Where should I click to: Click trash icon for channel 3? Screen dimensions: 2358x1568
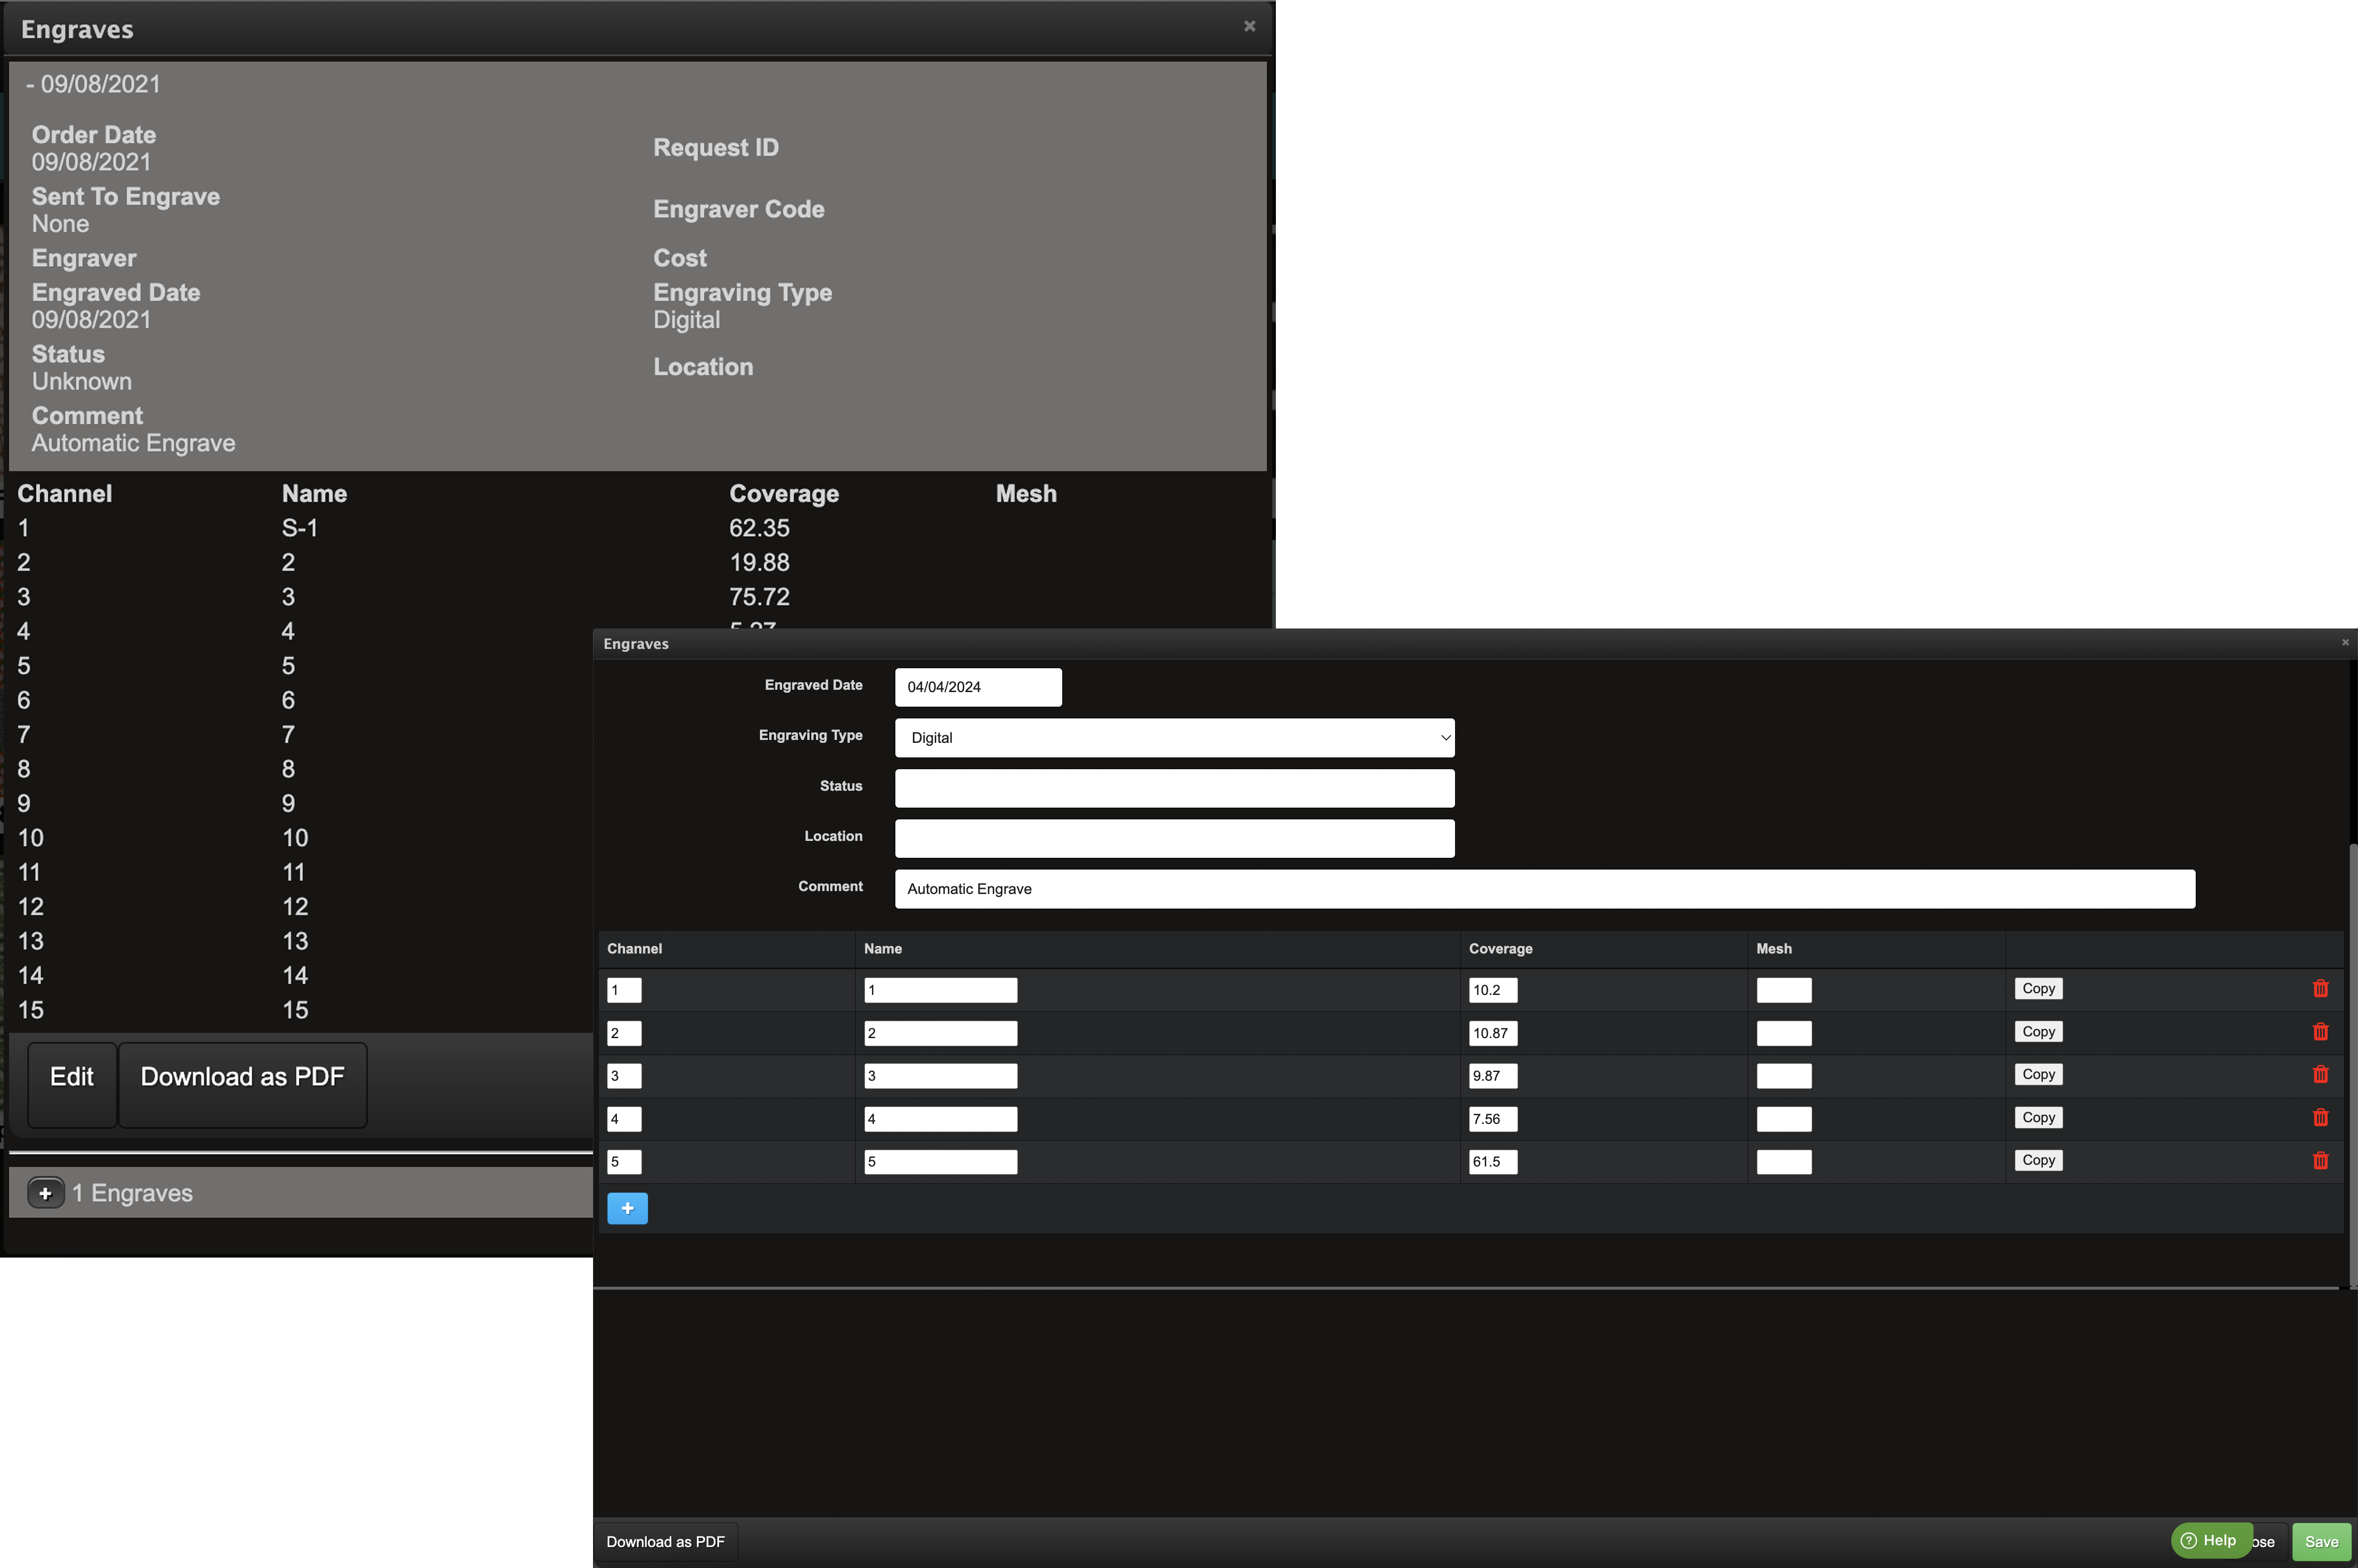2320,1075
